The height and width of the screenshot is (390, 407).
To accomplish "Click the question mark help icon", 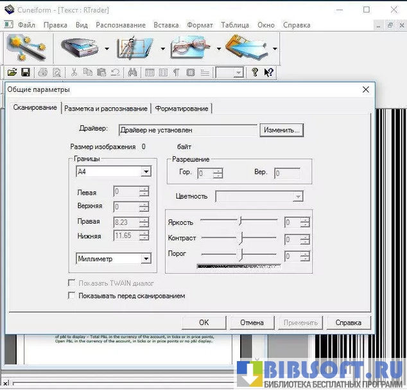I will click(x=255, y=73).
